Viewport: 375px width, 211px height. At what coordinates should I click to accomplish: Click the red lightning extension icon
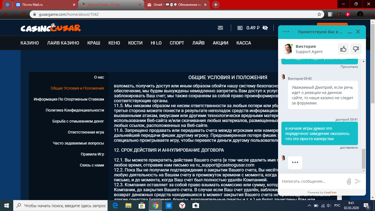coord(348,14)
